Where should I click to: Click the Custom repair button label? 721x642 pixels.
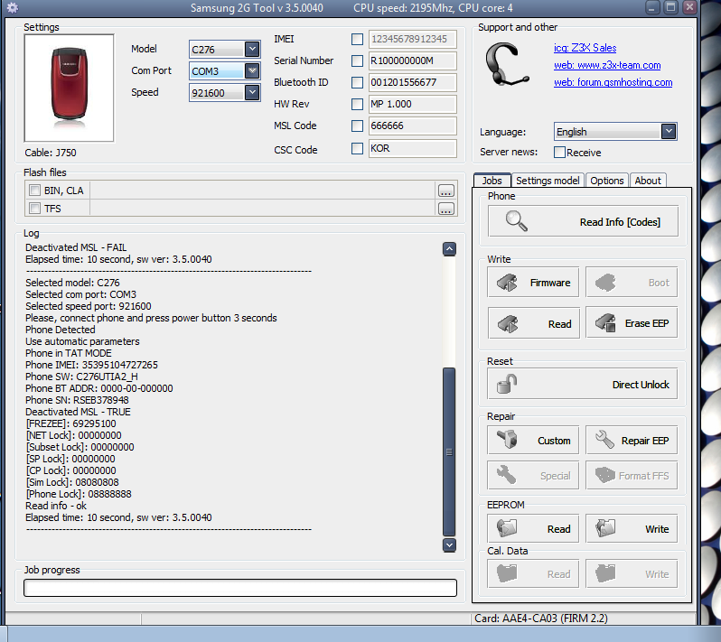(x=554, y=441)
